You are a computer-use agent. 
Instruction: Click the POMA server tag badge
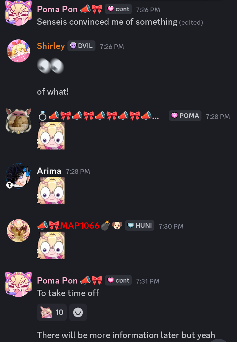(x=185, y=116)
